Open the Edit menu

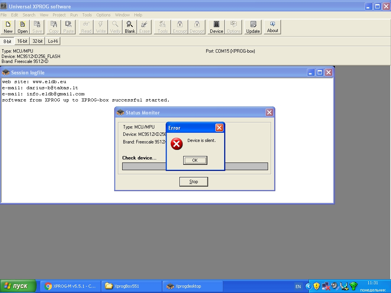pos(15,15)
